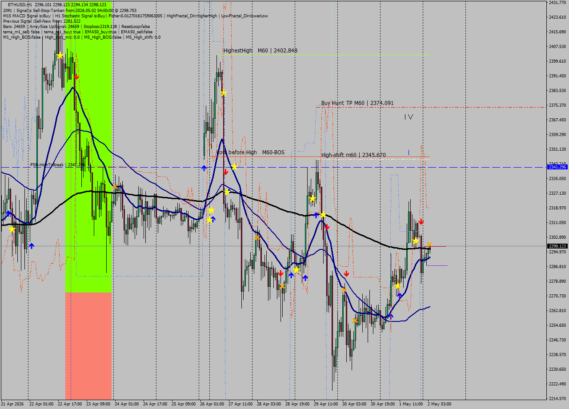The width and height of the screenshot is (569, 409).
Task: Click the 2214.570 price axis value
Action: point(557,398)
